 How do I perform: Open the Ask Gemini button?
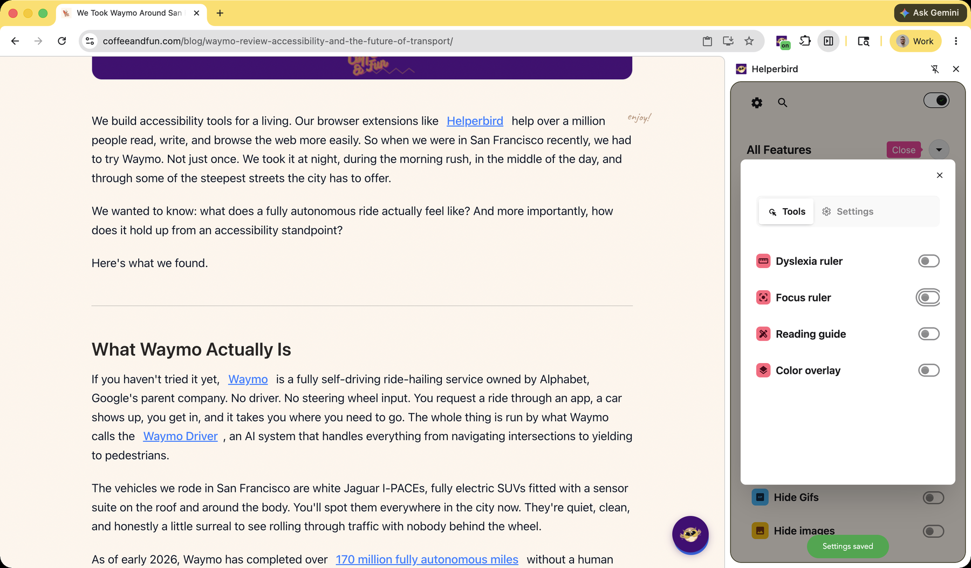[930, 13]
